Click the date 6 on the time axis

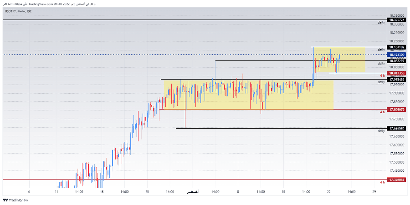point(29,192)
